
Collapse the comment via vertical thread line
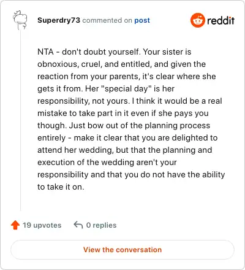(20, 121)
